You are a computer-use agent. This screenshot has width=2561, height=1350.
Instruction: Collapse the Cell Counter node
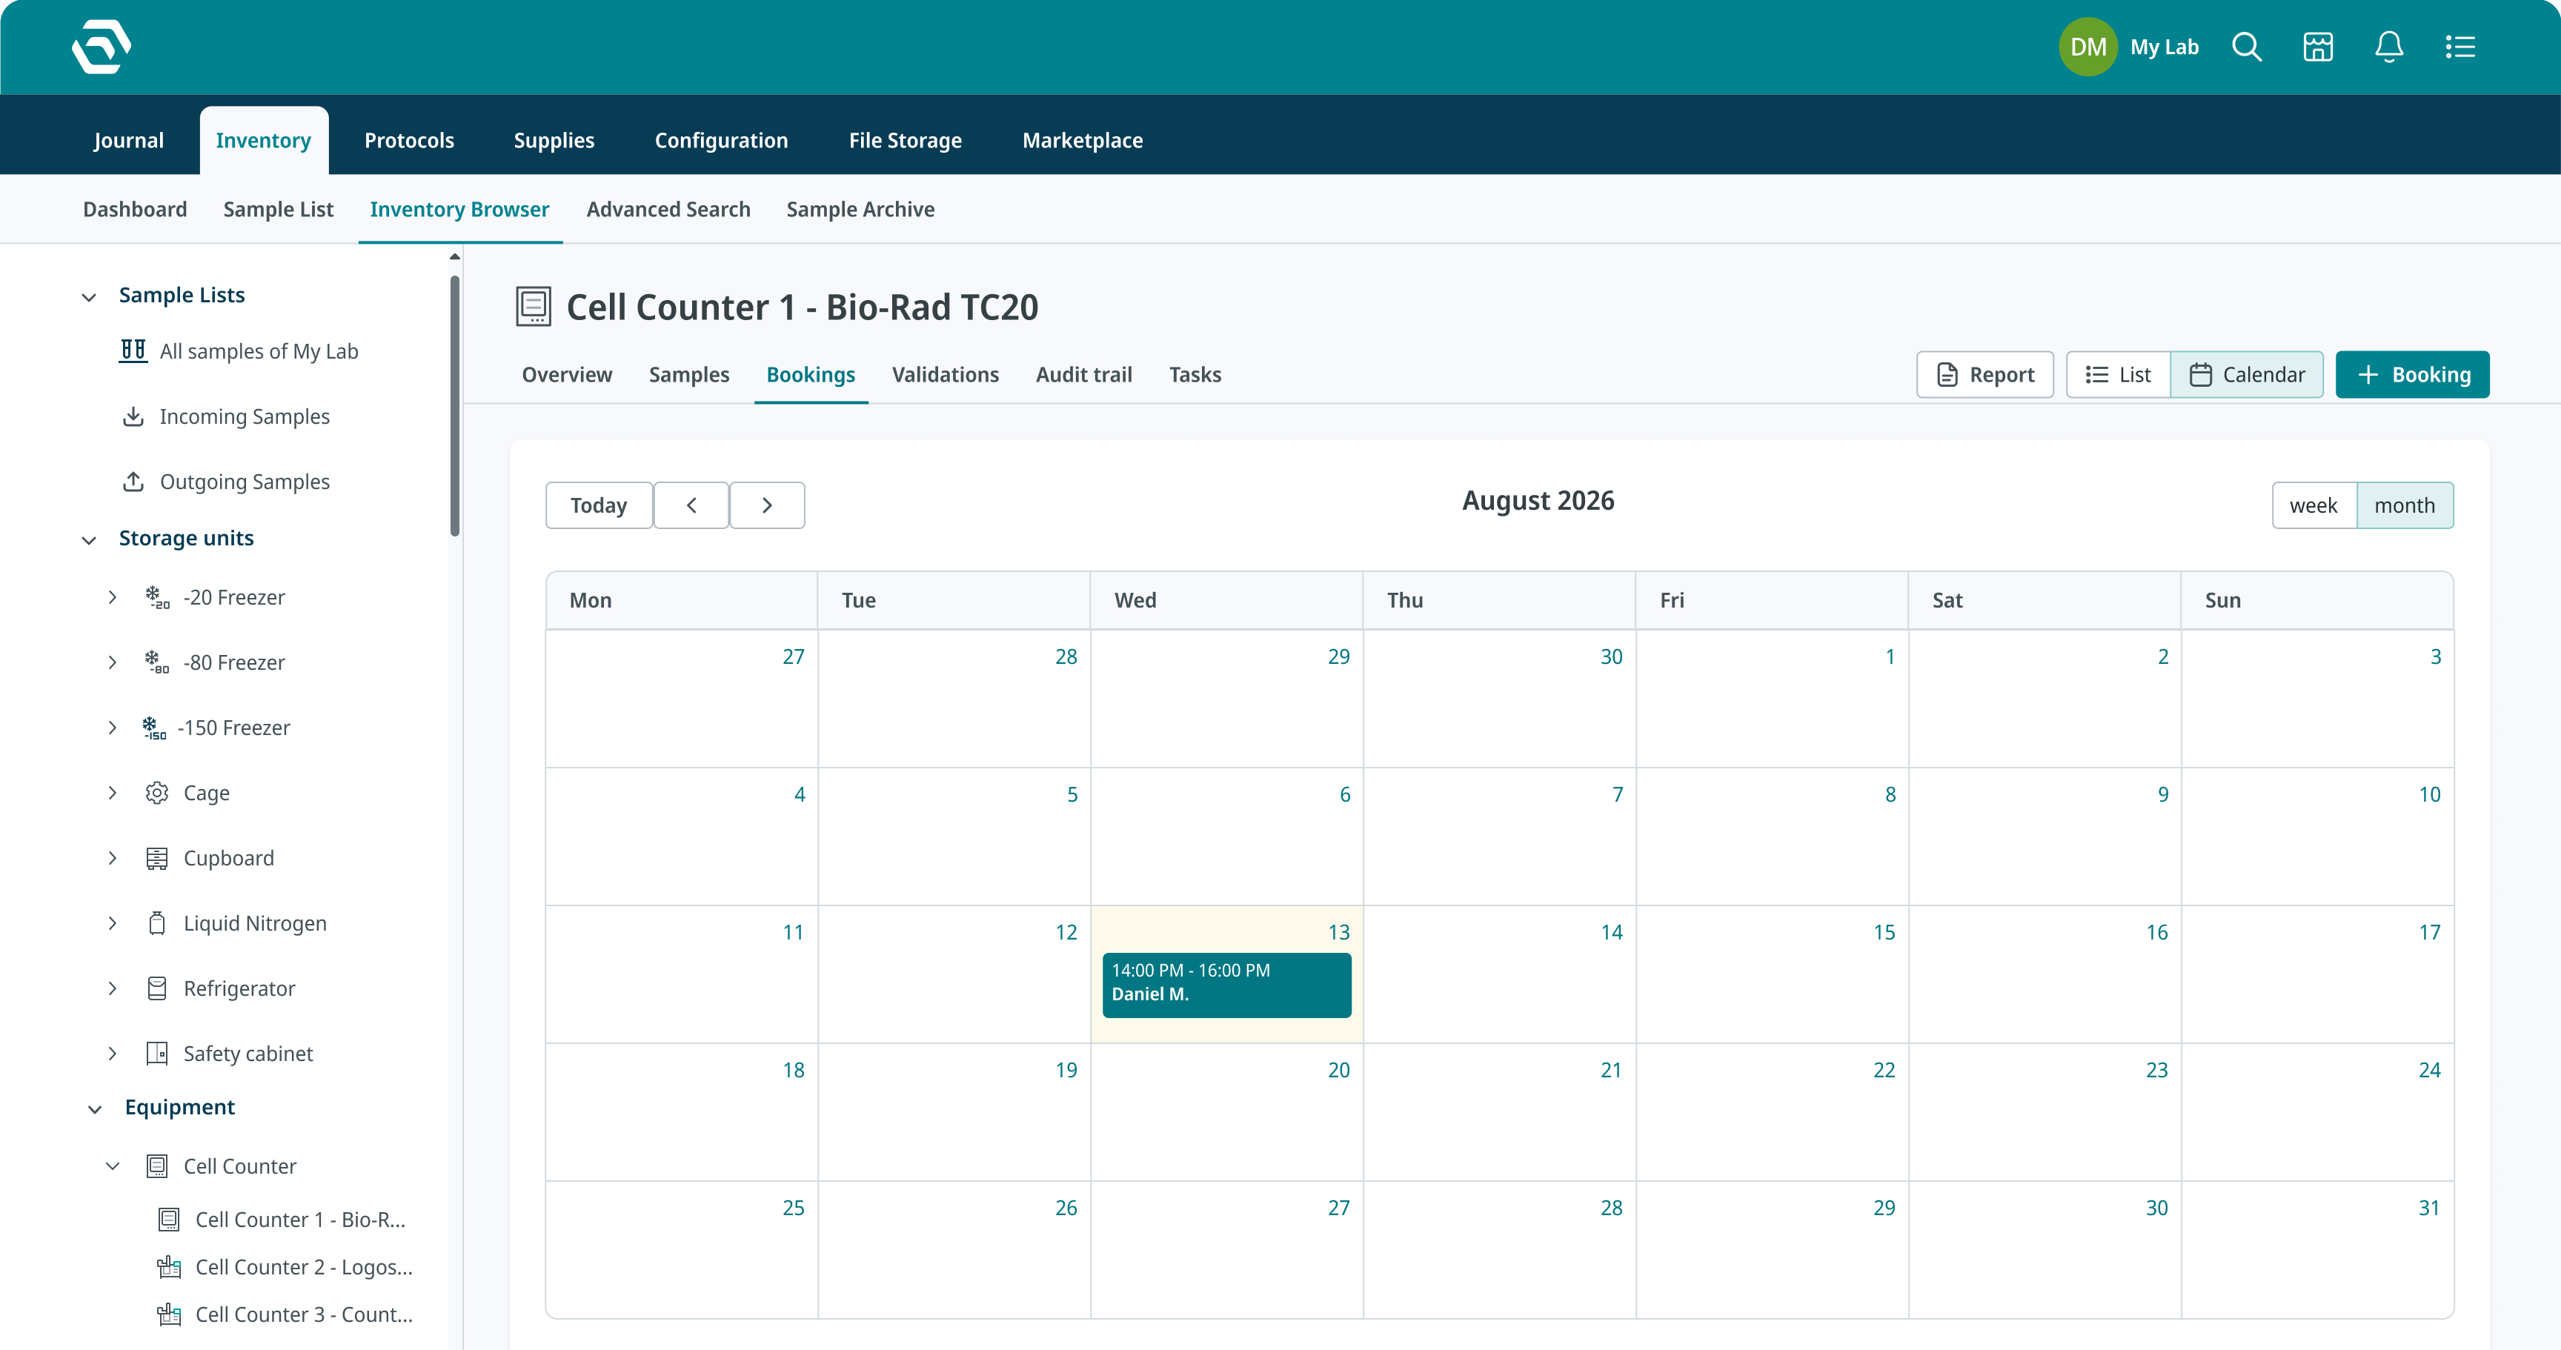(113, 1166)
